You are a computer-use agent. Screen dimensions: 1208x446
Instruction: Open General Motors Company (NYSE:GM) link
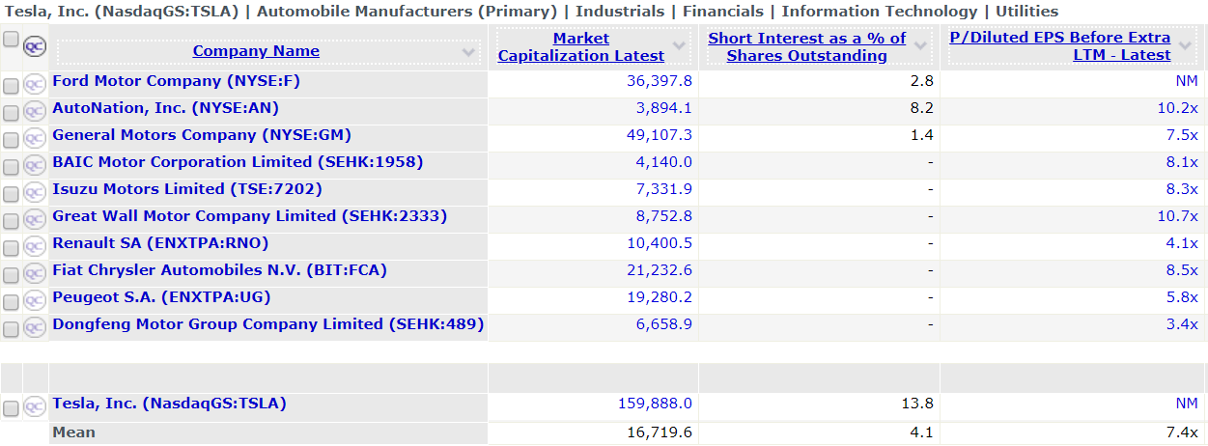[202, 135]
